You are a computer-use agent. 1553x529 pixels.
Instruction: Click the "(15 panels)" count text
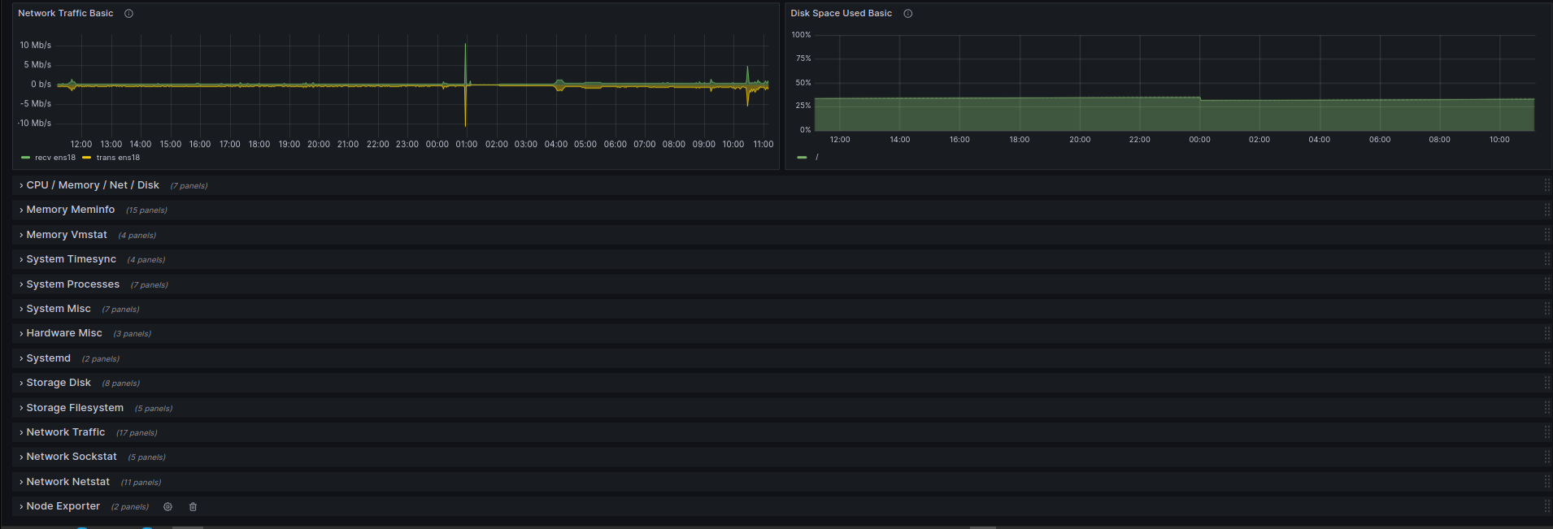146,210
